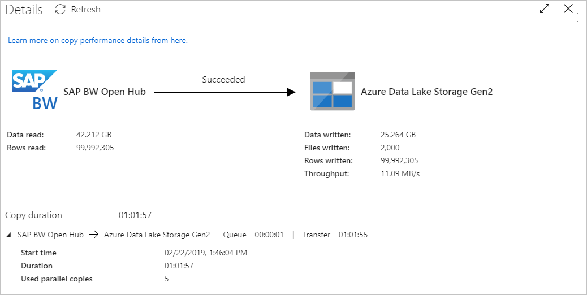Click the Queue time 00:00:01
Screen dimensions: 587x295
269,235
